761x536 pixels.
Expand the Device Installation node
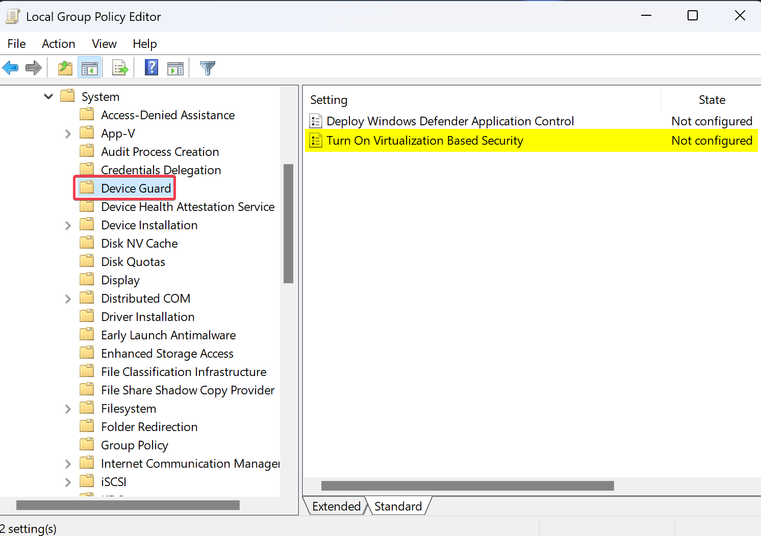pyautogui.click(x=68, y=225)
